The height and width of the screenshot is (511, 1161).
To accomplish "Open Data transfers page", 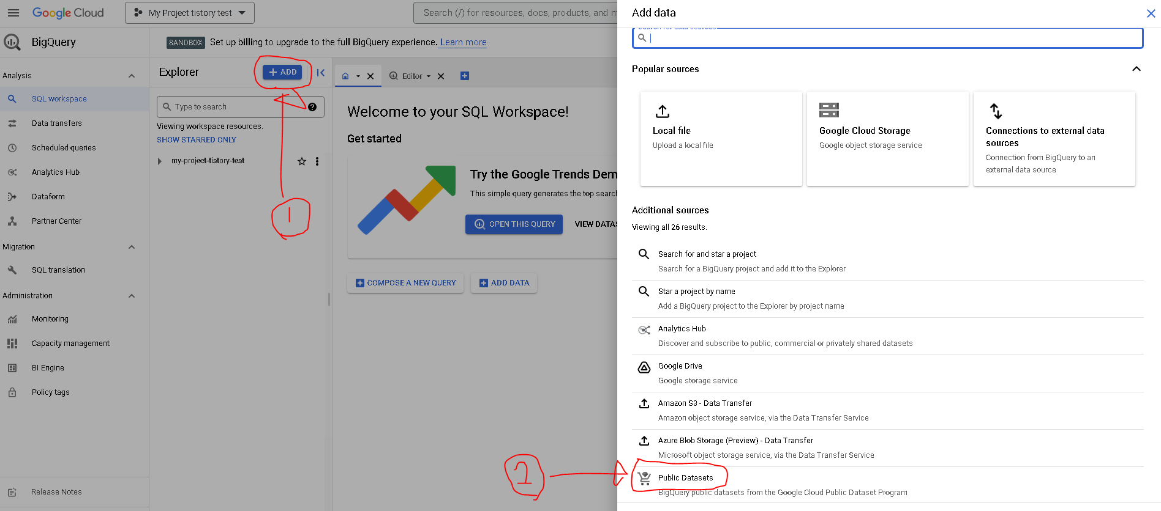I will coord(74,123).
